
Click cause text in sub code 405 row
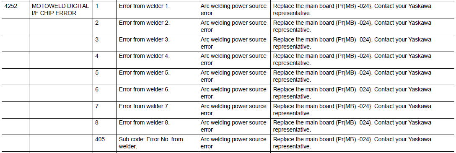233,143
